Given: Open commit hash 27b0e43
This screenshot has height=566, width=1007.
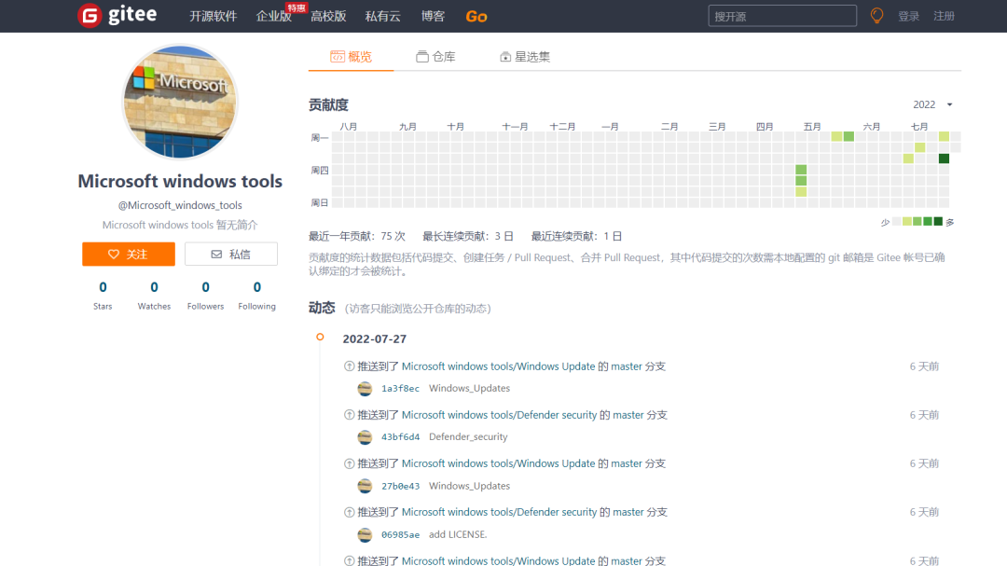Looking at the screenshot, I should [x=400, y=487].
